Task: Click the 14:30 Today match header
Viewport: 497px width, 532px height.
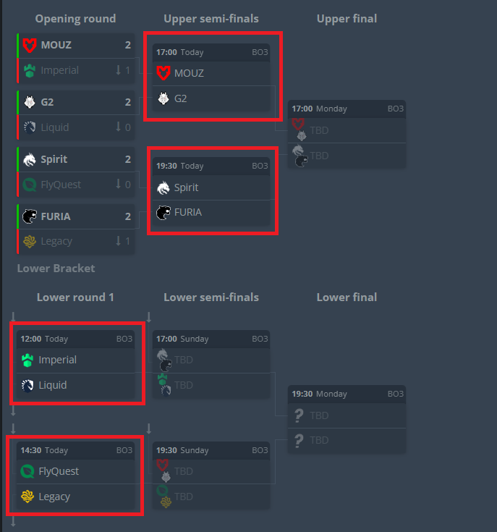Action: tap(76, 450)
